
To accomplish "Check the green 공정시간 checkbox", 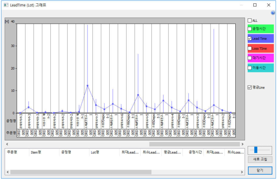I will pyautogui.click(x=250, y=29).
